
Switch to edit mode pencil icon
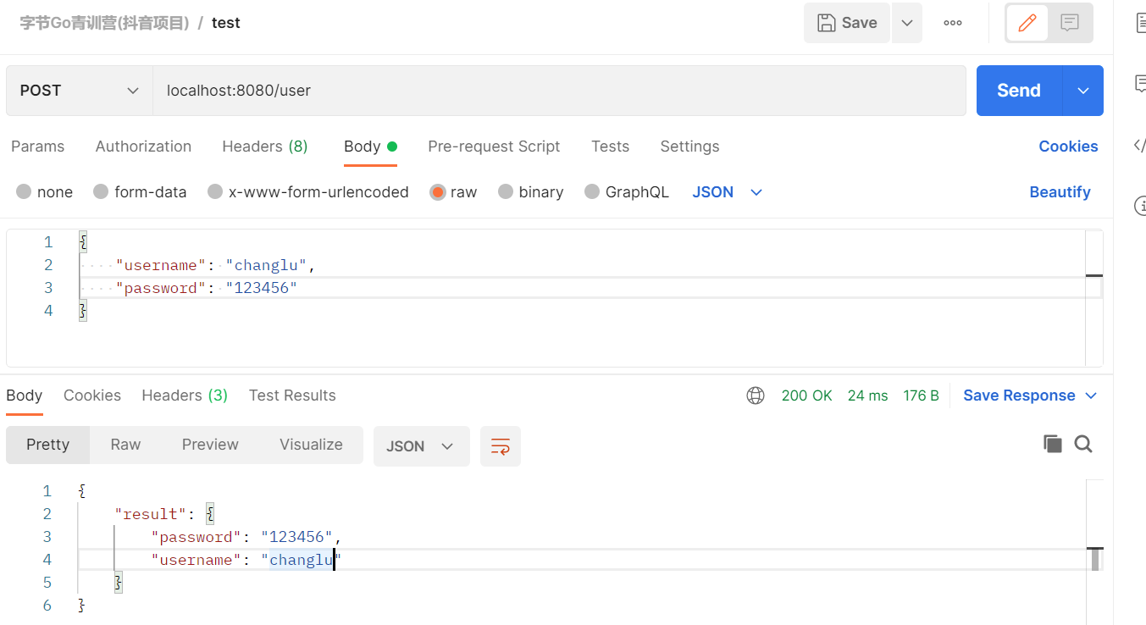pos(1027,23)
